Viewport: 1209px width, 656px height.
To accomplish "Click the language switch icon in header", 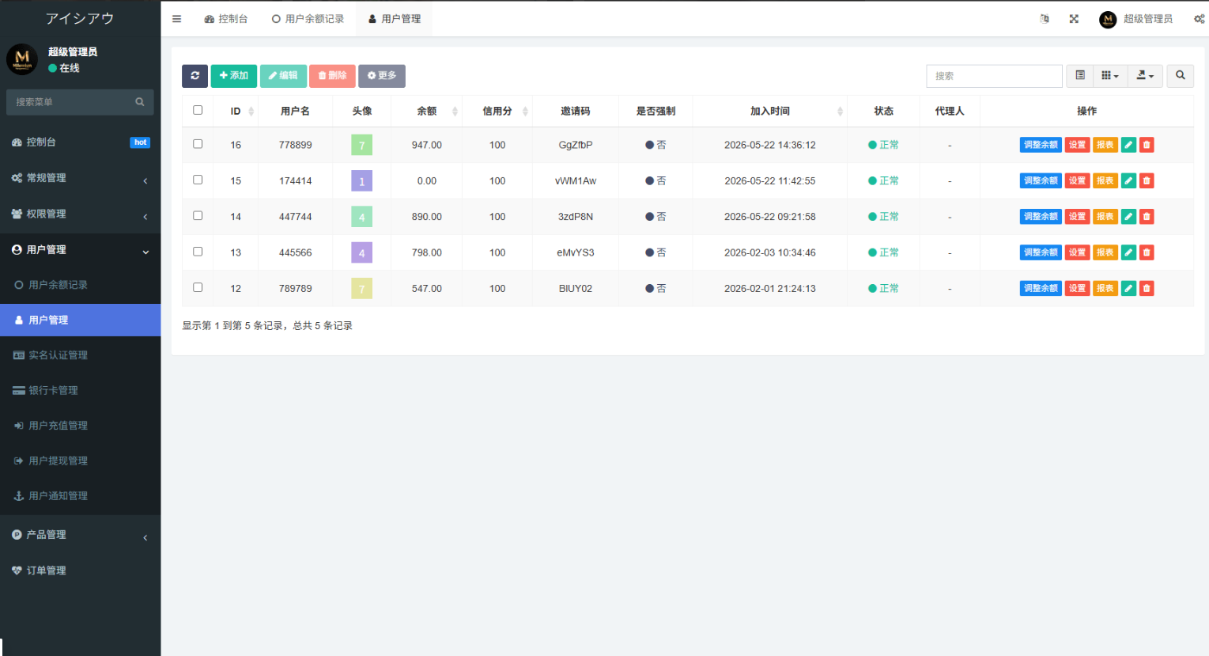I will click(1045, 19).
